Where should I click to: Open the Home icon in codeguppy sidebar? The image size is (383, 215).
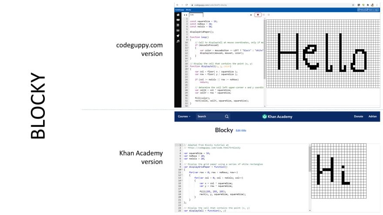pyautogui.click(x=178, y=15)
